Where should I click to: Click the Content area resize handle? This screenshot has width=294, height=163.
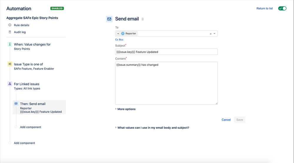coord(217,103)
